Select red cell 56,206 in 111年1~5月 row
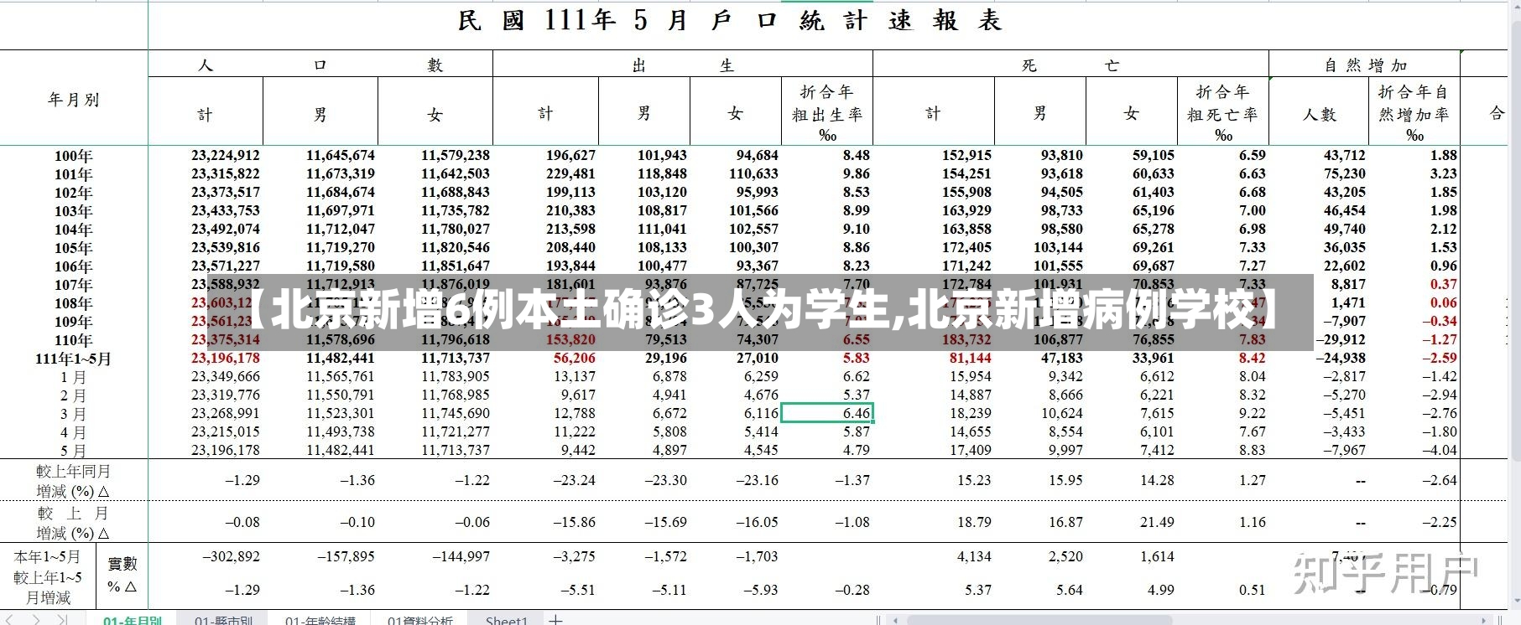 pyautogui.click(x=574, y=358)
